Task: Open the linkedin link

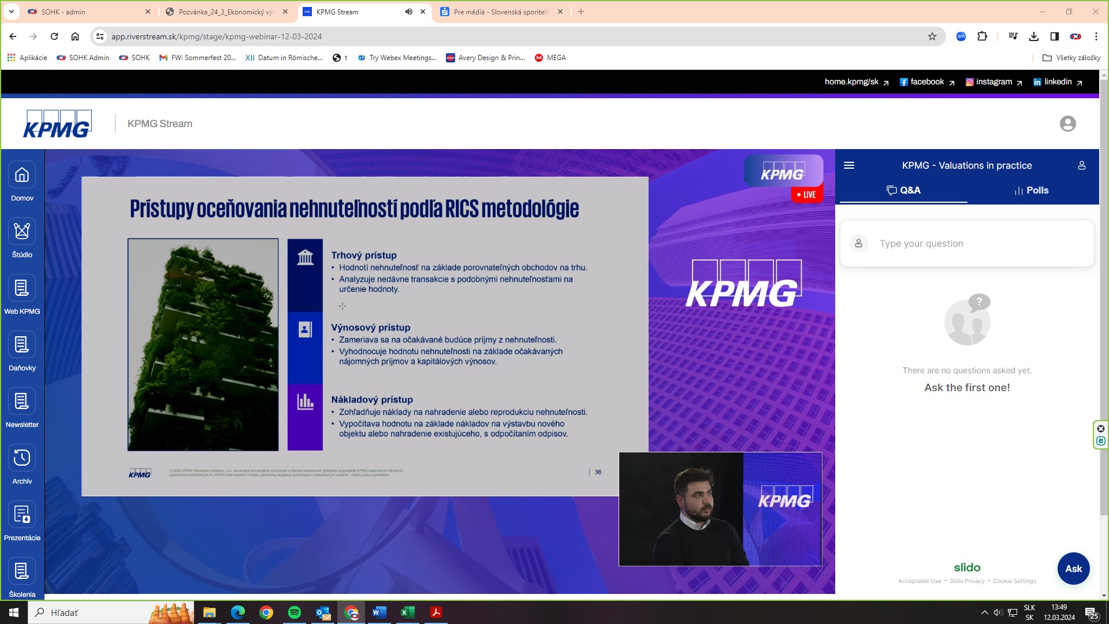Action: click(x=1058, y=82)
